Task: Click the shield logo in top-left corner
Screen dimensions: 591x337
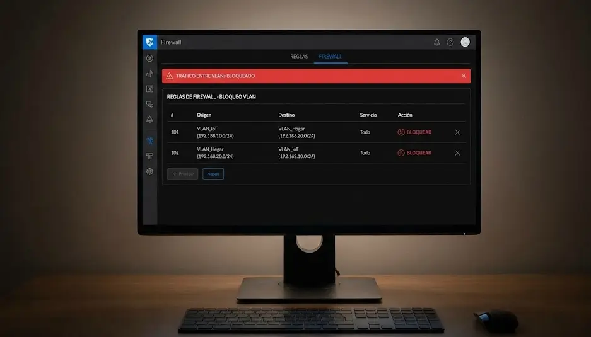Action: click(149, 42)
